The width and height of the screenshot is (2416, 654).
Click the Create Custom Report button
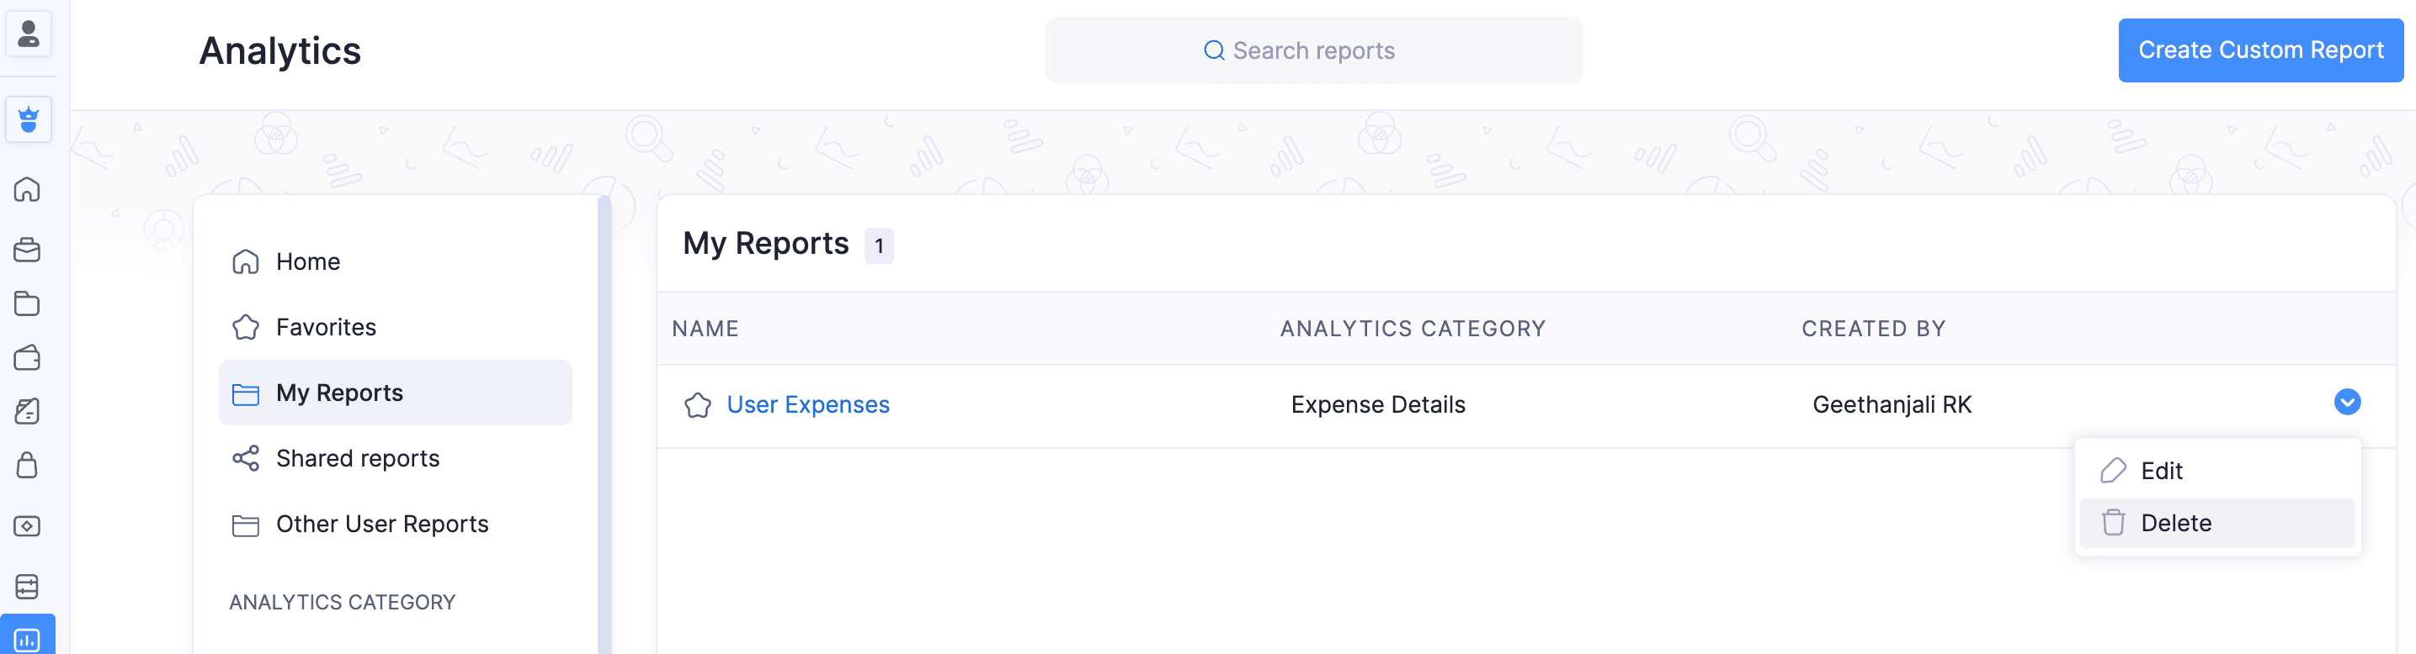coord(2260,50)
